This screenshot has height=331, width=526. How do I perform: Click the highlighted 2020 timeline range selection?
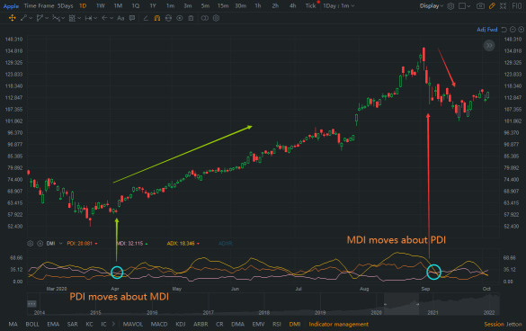click(x=401, y=304)
